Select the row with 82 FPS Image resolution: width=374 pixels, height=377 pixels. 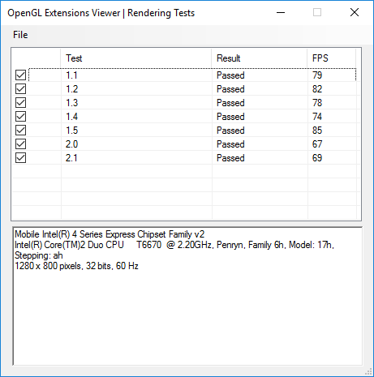tap(186, 89)
